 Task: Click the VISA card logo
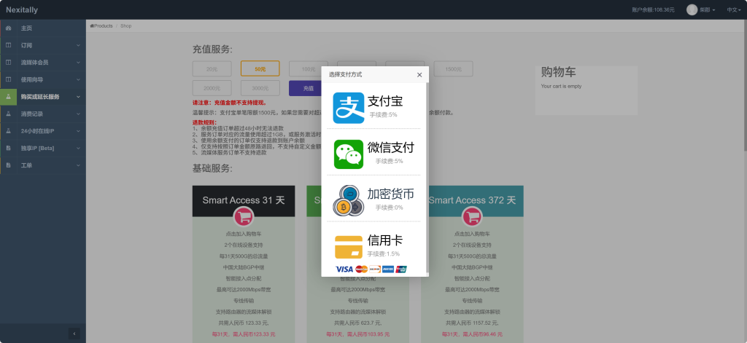(344, 269)
